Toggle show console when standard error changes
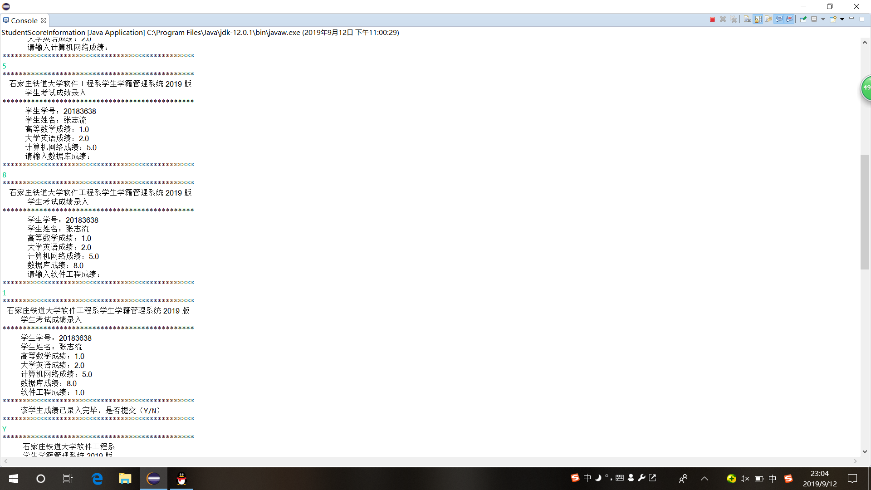Image resolution: width=871 pixels, height=490 pixels. click(x=790, y=19)
